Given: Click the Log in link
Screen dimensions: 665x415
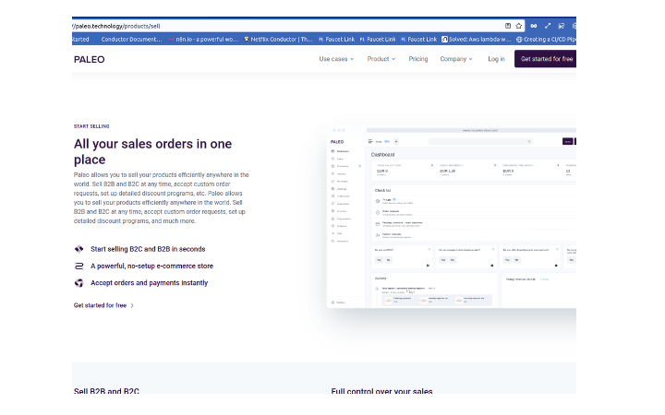Looking at the screenshot, I should point(496,59).
